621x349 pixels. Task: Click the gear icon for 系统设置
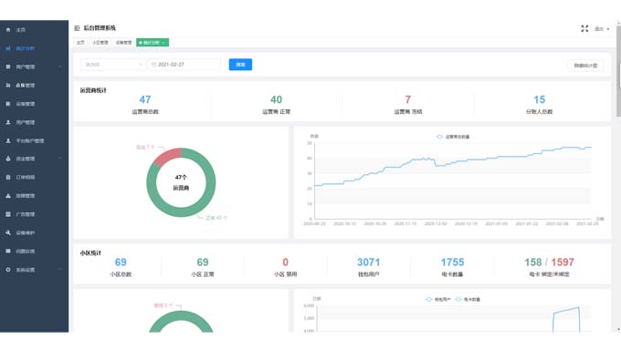point(8,270)
